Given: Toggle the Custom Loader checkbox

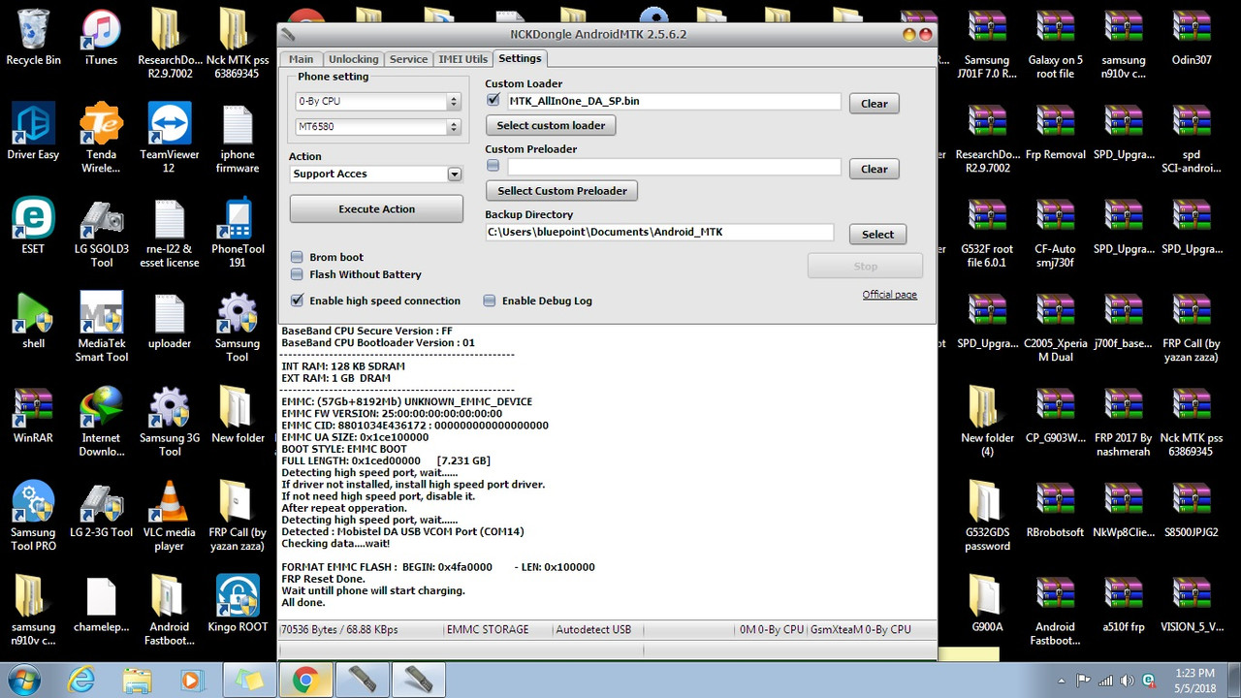Looking at the screenshot, I should click(x=493, y=100).
